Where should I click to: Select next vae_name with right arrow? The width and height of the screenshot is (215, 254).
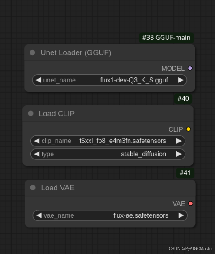(181, 215)
